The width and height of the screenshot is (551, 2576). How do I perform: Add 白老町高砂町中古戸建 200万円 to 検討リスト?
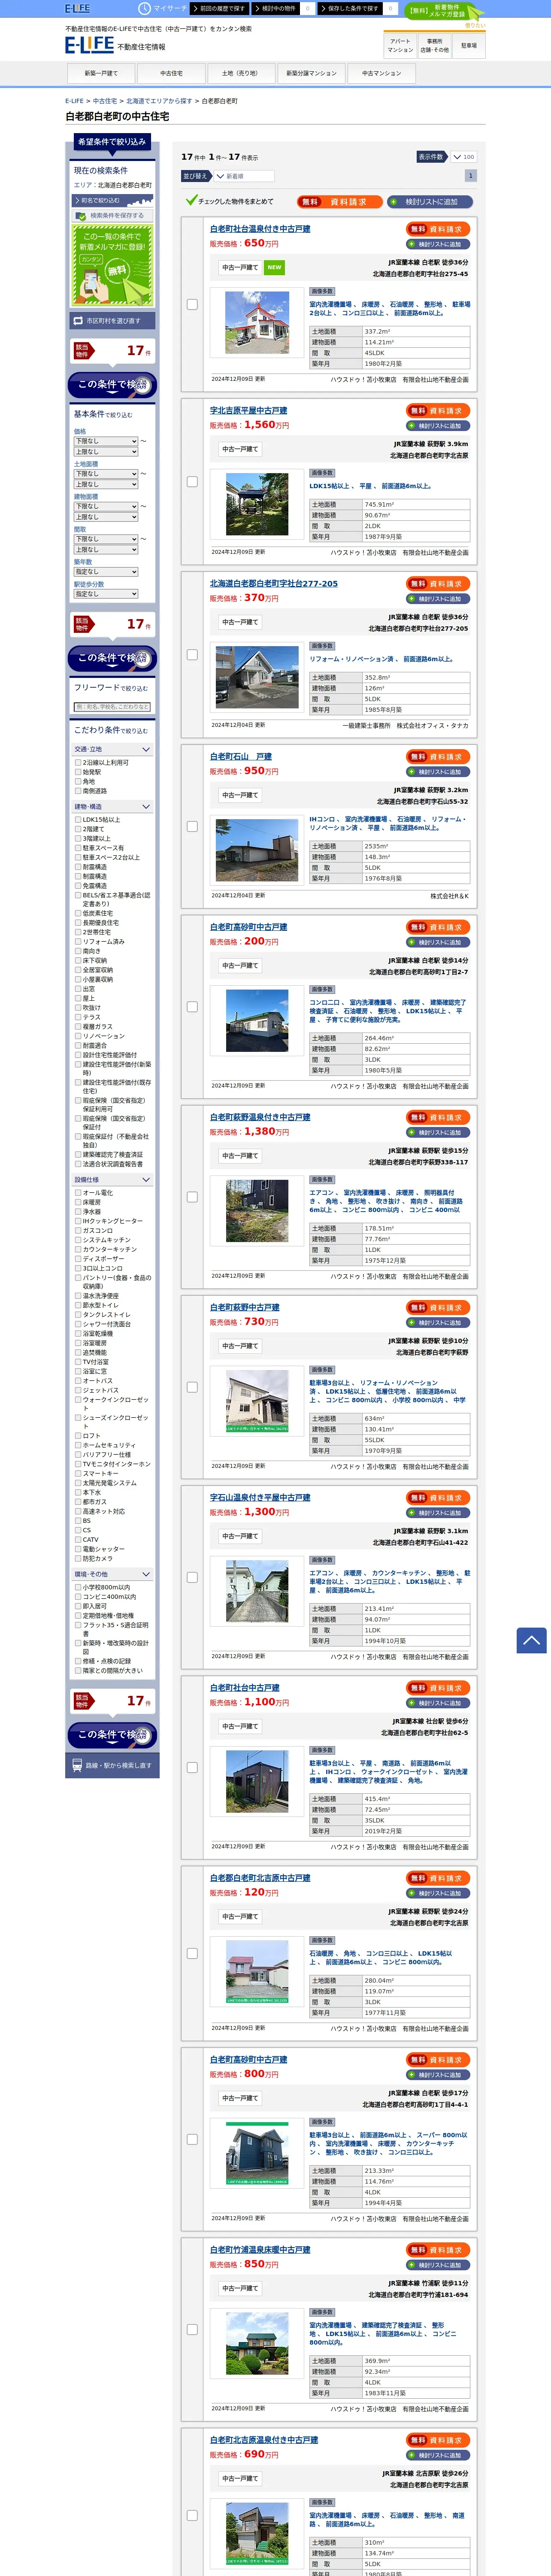438,942
